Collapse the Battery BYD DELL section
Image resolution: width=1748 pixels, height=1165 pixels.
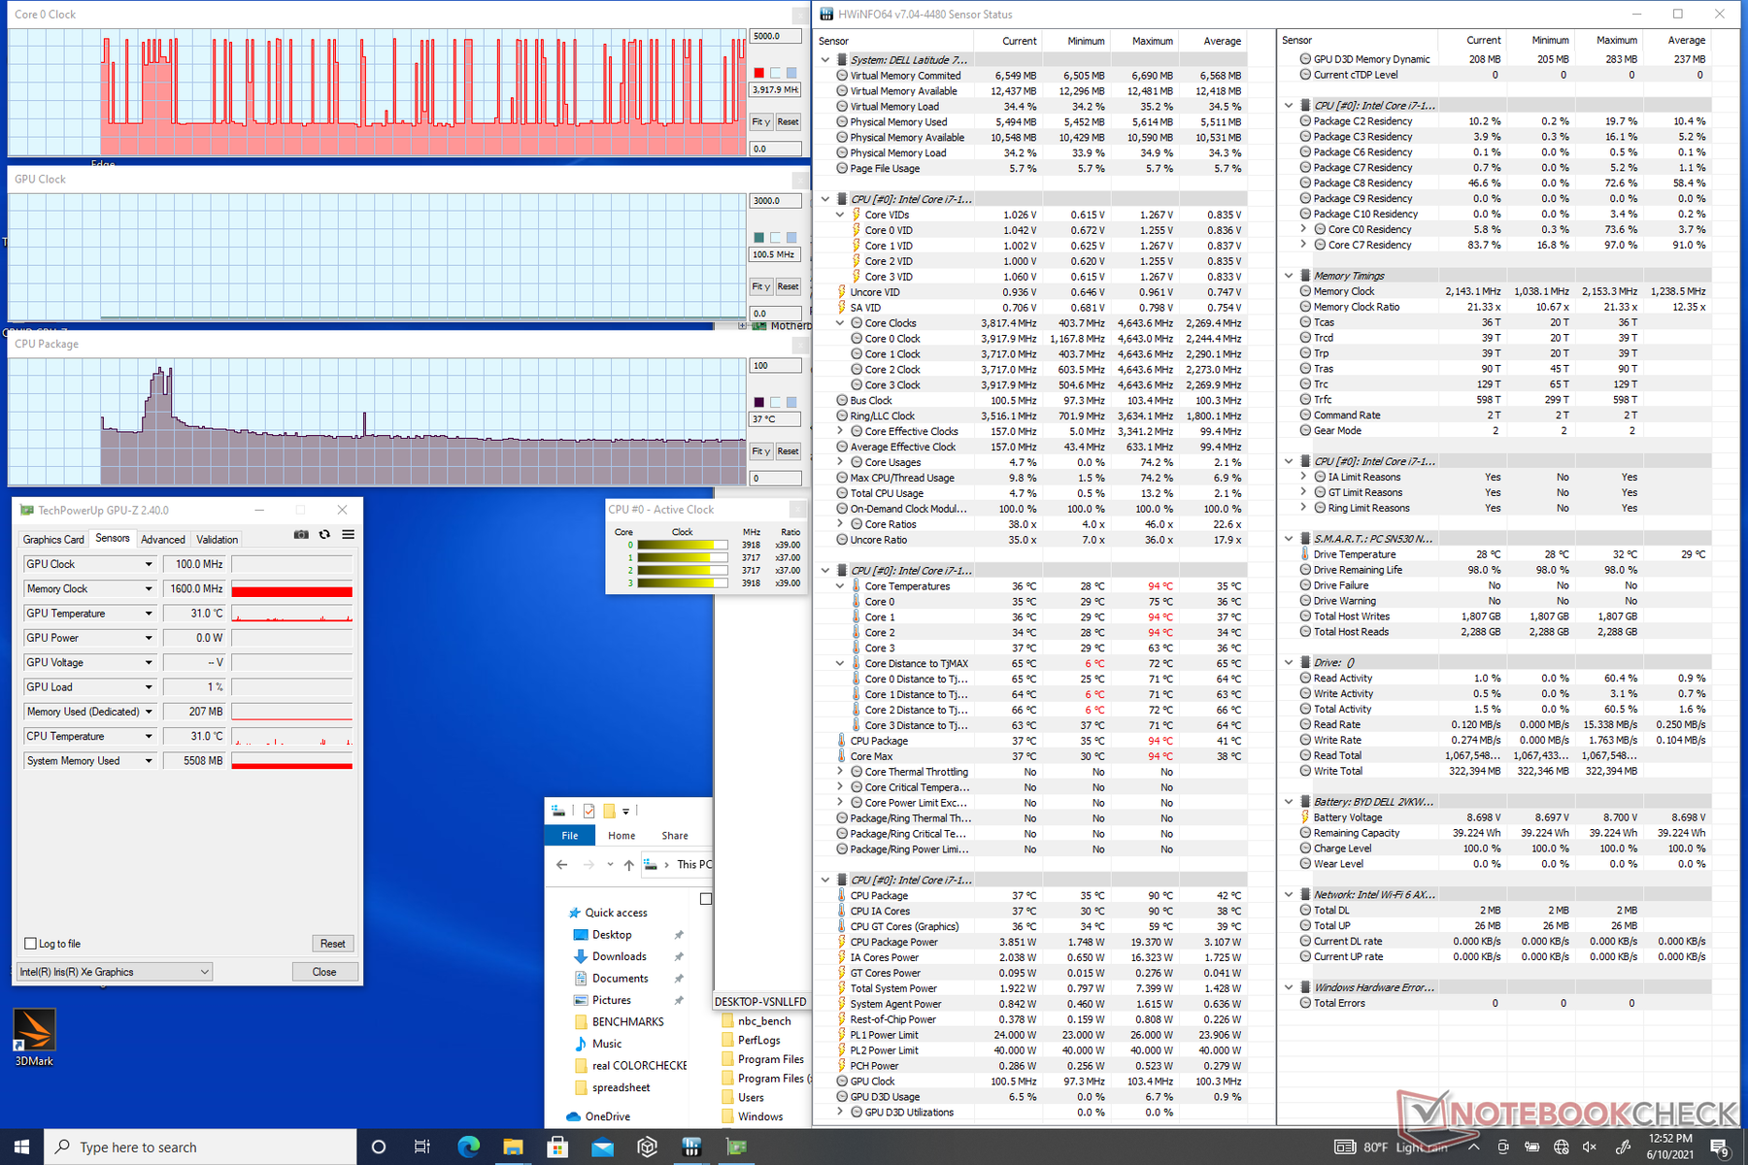pyautogui.click(x=1289, y=802)
